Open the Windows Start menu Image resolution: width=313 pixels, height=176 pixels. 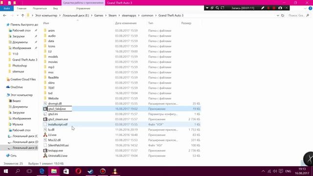pos(5,171)
